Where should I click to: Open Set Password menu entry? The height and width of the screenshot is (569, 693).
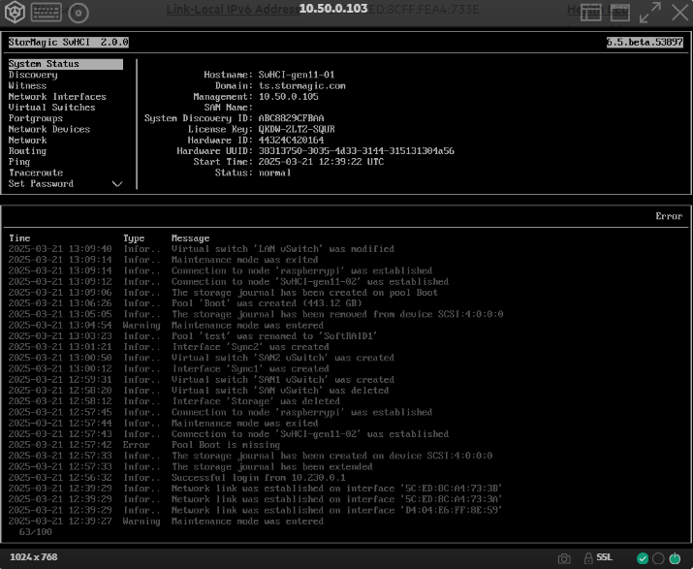click(x=41, y=184)
